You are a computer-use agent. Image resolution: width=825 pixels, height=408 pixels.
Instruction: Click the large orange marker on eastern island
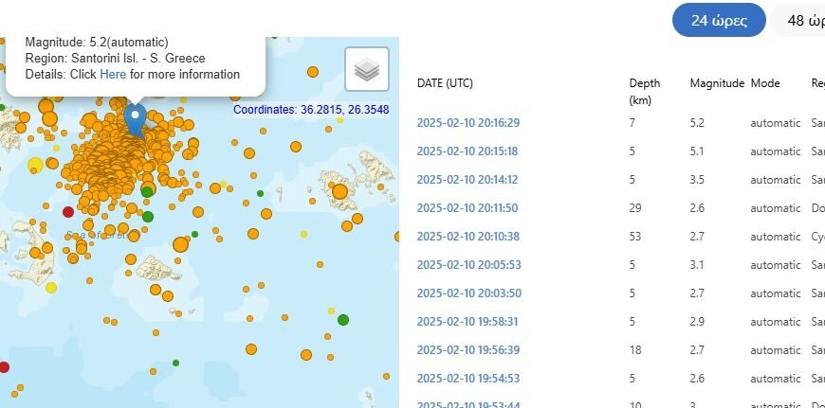point(339,192)
